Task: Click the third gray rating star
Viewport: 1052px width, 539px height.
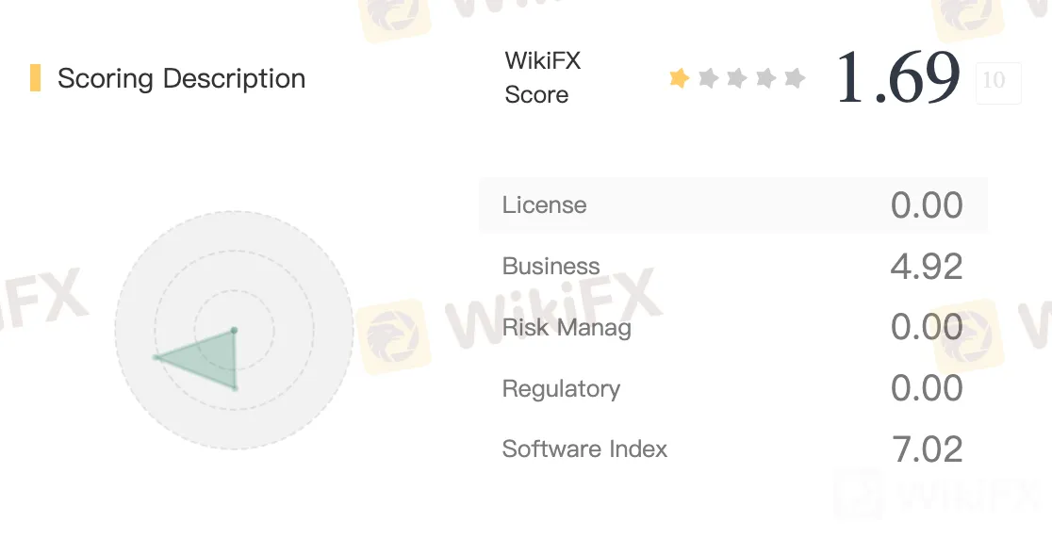Action: point(736,78)
